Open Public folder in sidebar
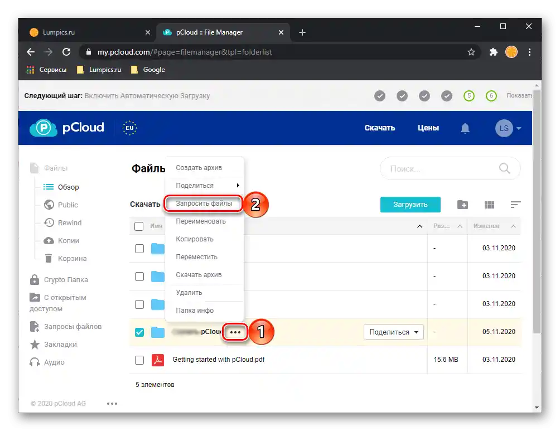The height and width of the screenshot is (431, 560). tap(61, 205)
